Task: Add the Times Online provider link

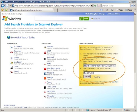Action: (x=52, y=87)
